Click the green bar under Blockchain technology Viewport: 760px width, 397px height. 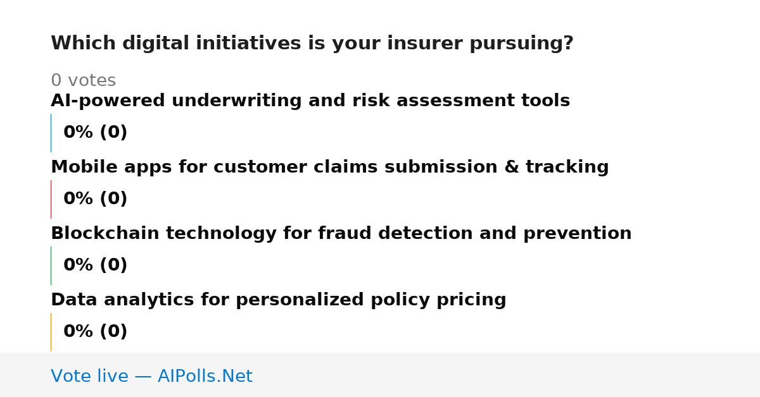[x=51, y=266]
